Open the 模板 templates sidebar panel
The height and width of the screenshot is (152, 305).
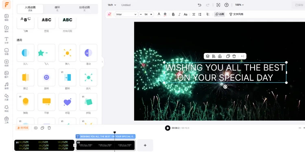pos(7,18)
